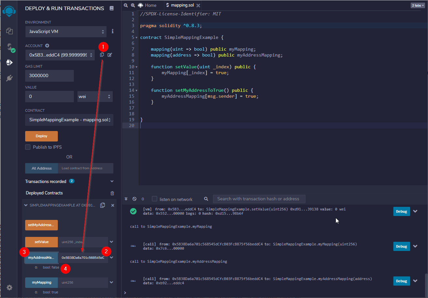Call the myAddressMa... getter button
Image resolution: width=428 pixels, height=298 pixels.
pyautogui.click(x=41, y=257)
